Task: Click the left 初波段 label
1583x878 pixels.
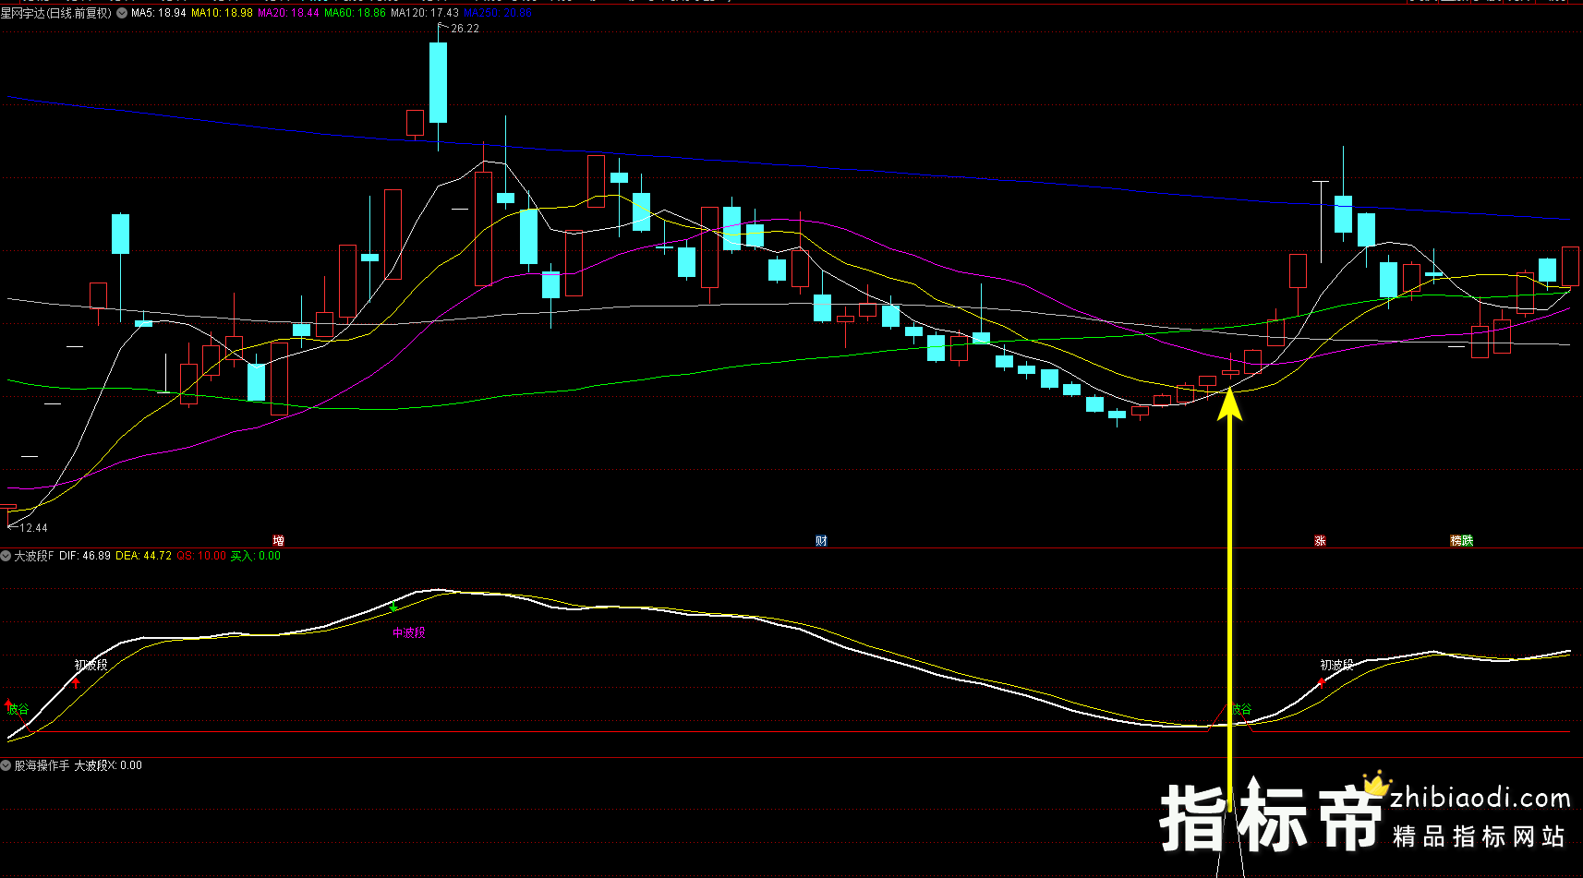Action: click(91, 665)
